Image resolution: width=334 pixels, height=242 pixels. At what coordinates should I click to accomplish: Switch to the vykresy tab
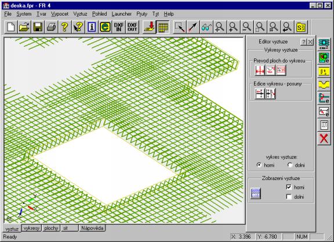point(31,228)
